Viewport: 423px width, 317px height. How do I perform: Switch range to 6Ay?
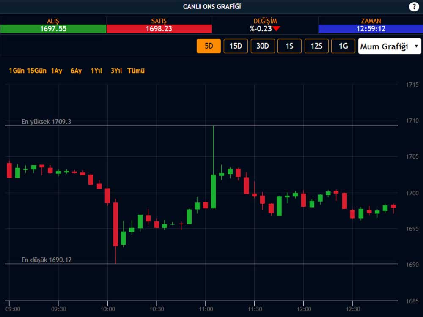[76, 71]
